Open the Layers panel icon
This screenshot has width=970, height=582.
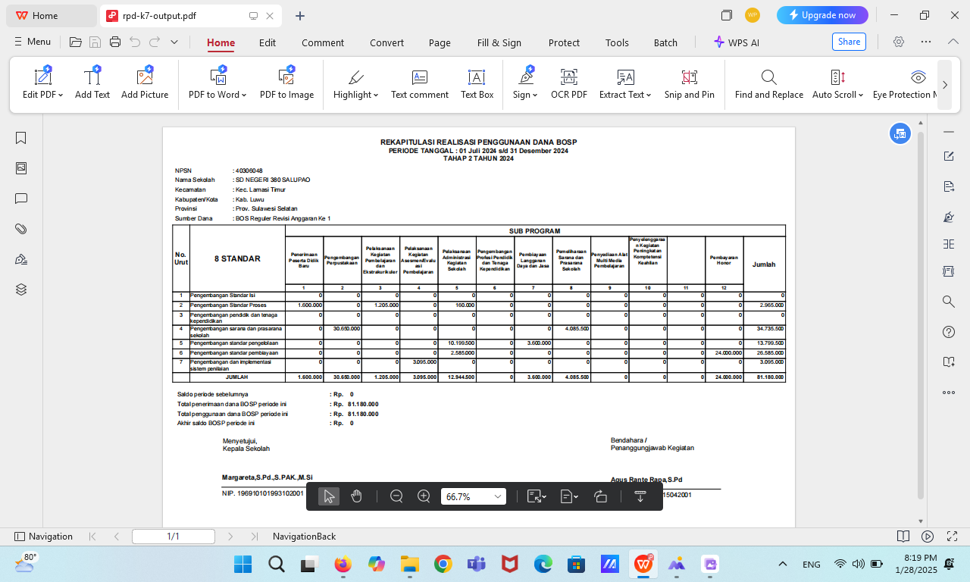[21, 289]
